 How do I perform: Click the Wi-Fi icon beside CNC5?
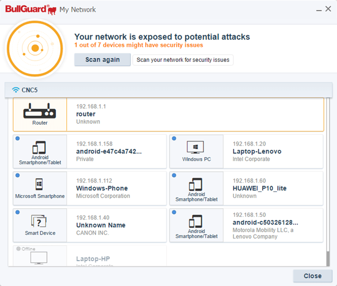tap(16, 90)
